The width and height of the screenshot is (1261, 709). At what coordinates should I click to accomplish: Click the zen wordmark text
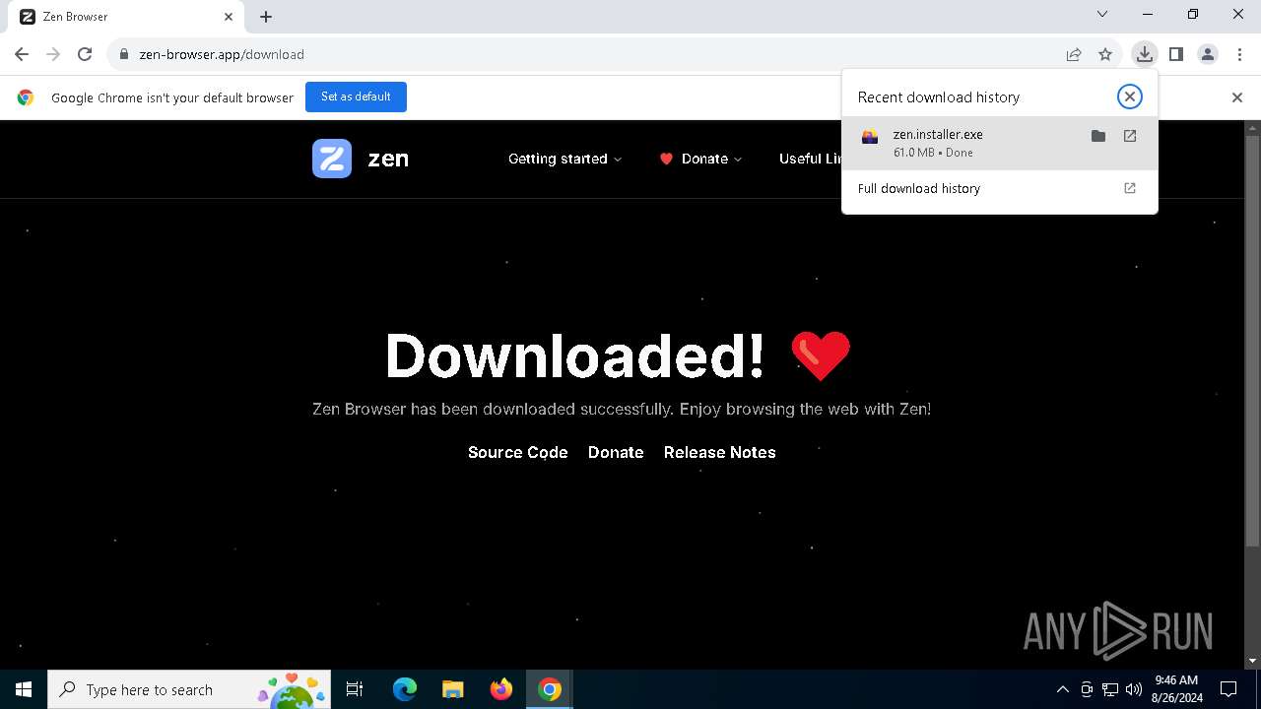pos(388,159)
